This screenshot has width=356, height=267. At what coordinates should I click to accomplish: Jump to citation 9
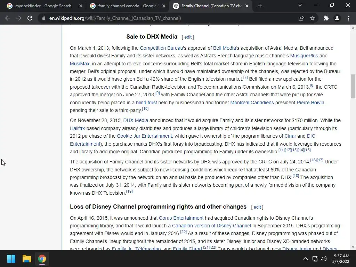[x=157, y=93]
